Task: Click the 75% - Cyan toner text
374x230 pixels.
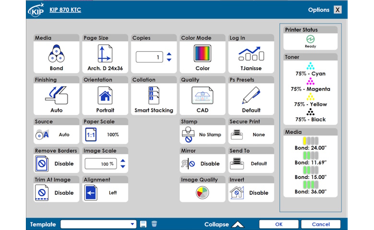Action: click(310, 74)
